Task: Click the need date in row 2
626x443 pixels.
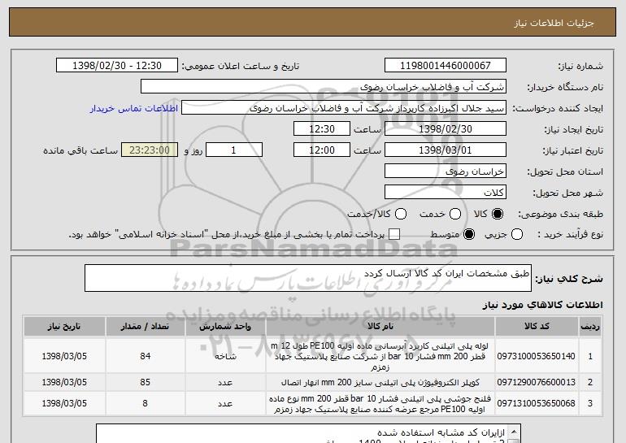Action: [64, 382]
